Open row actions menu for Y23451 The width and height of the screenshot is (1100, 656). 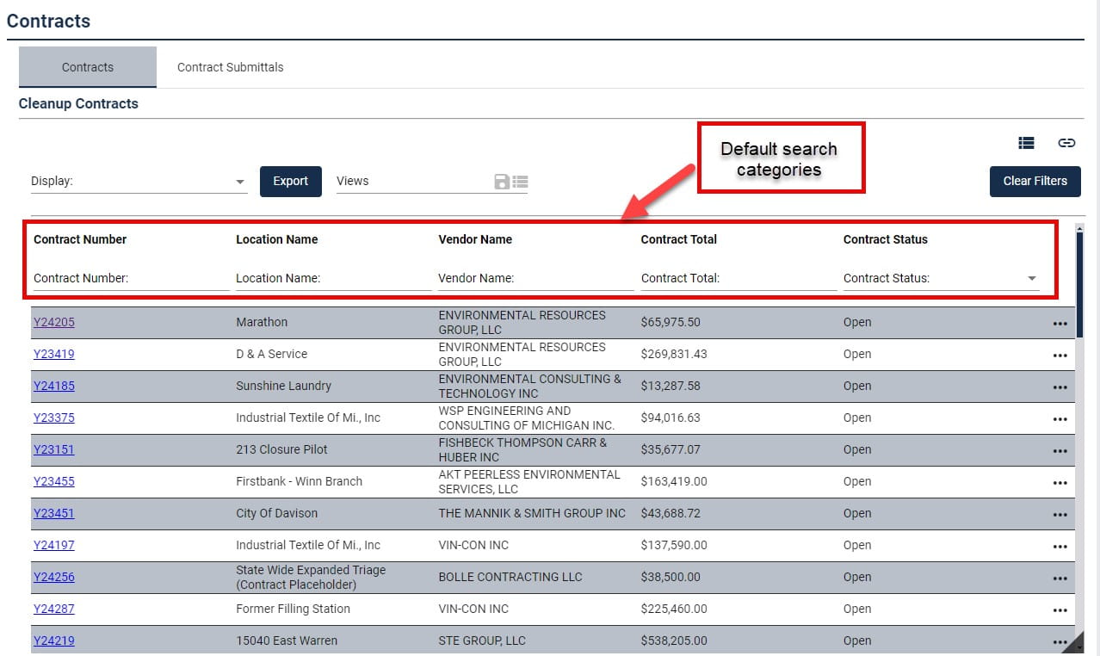(x=1060, y=515)
